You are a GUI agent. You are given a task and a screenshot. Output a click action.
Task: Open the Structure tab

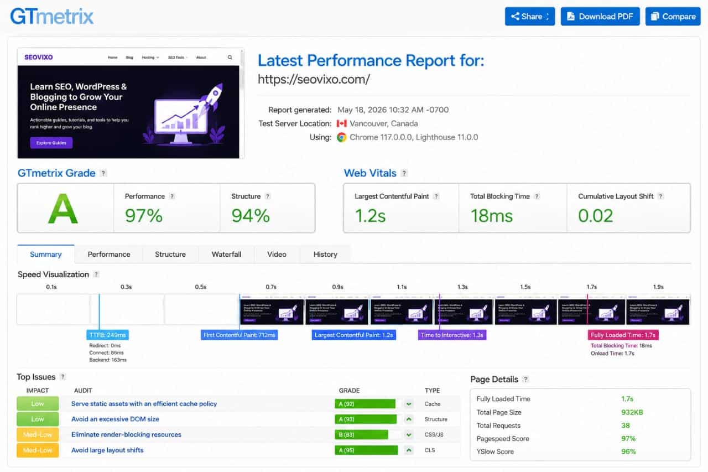coord(170,254)
